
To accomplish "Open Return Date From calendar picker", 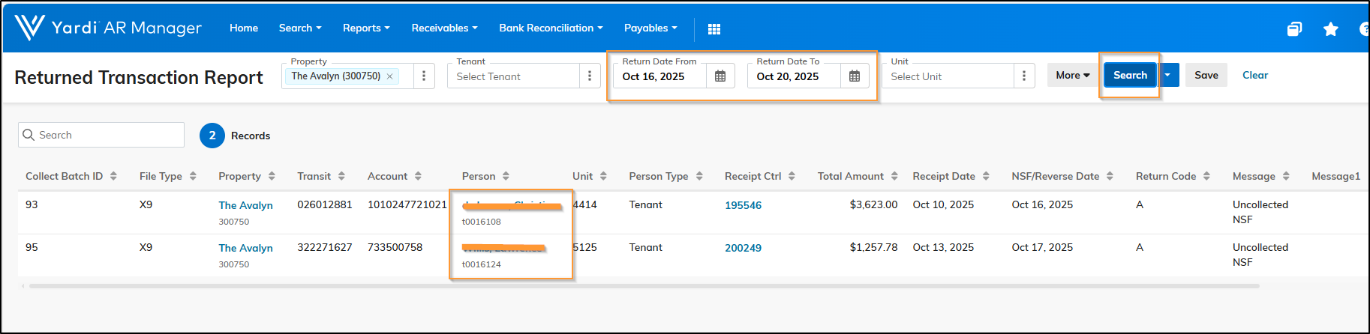I will (x=720, y=76).
